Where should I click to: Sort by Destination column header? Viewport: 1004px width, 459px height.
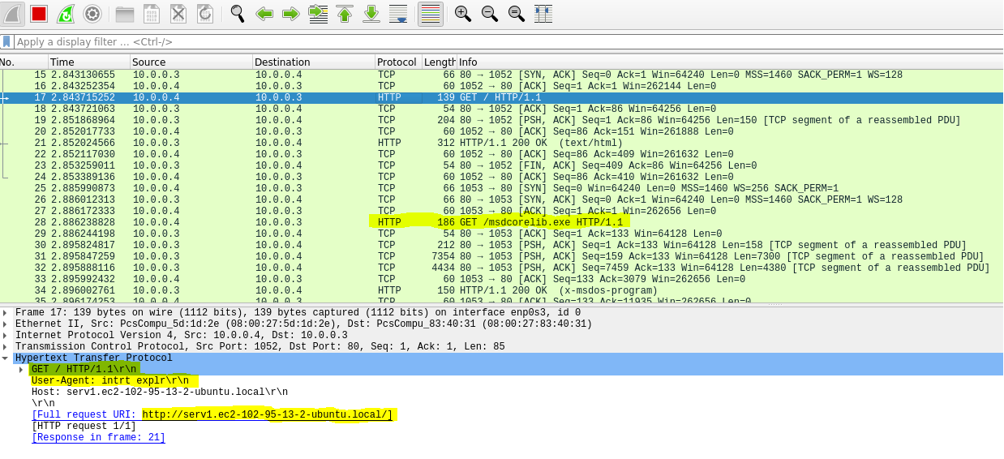click(x=314, y=62)
